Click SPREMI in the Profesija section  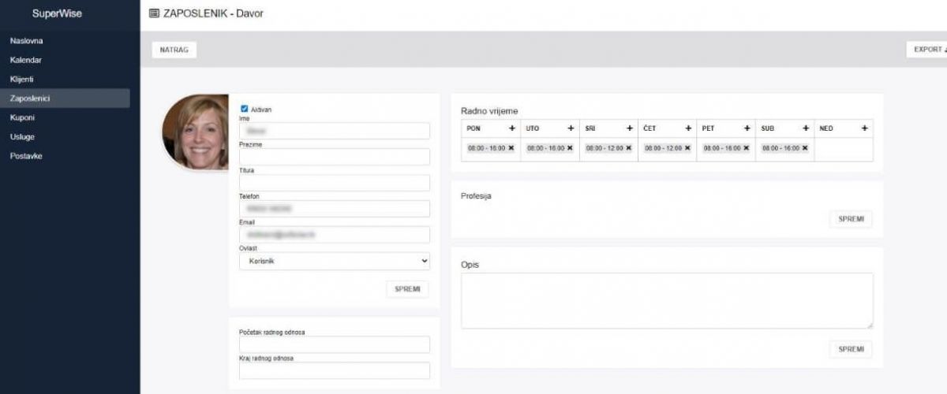[851, 219]
